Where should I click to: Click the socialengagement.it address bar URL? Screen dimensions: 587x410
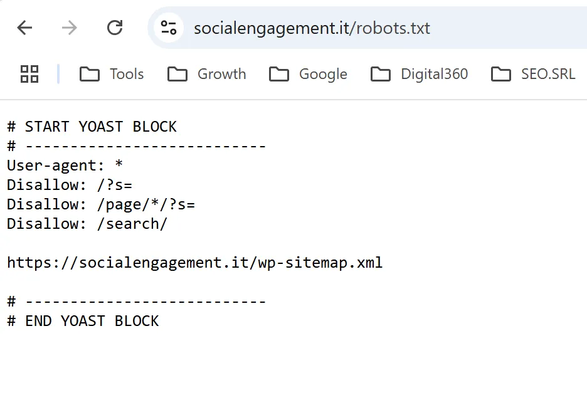tap(312, 28)
